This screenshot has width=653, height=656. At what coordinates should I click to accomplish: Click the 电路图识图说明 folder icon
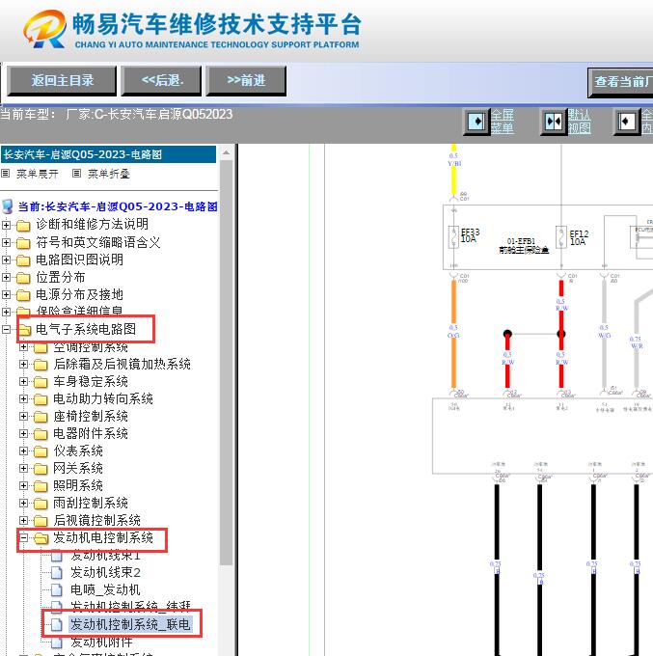(x=23, y=260)
